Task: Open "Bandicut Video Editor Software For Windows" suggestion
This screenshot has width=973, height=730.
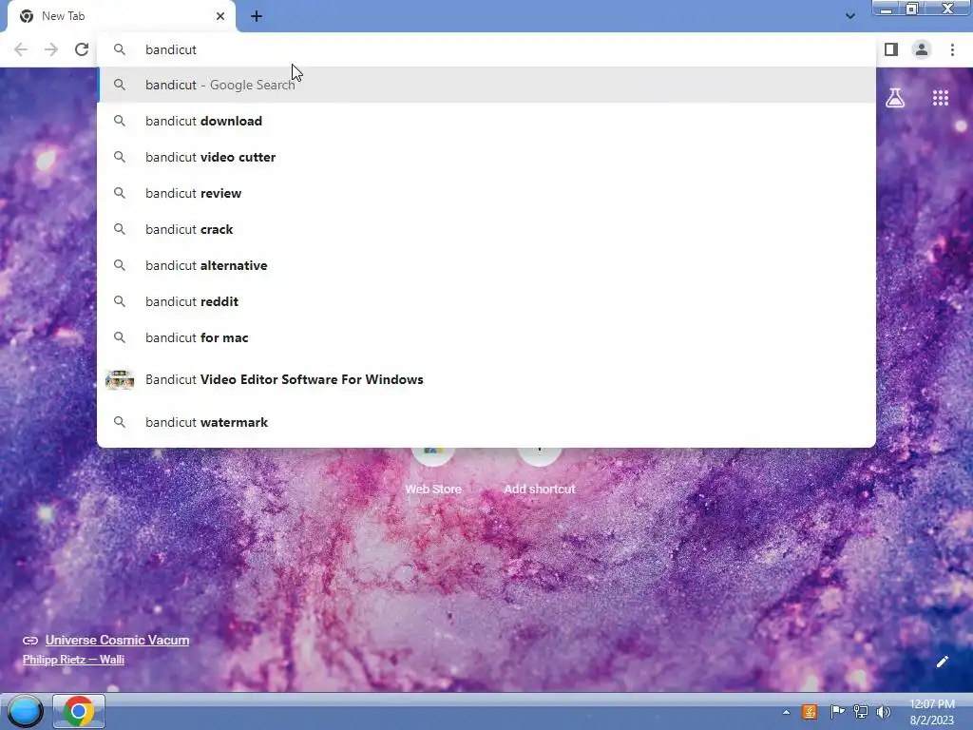Action: point(486,379)
